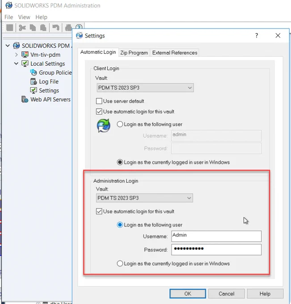Open the Client Login Vault dropdown
291x304 pixels.
[145, 88]
